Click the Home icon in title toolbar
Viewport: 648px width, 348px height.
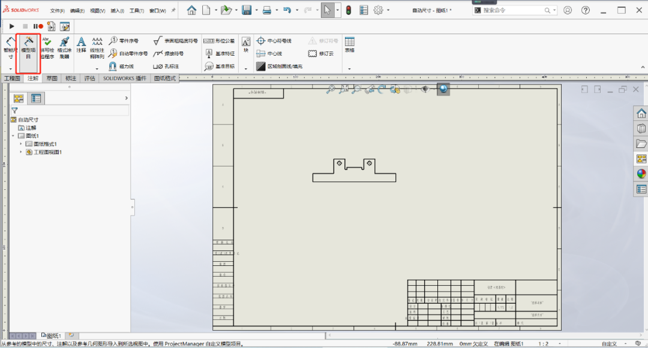pos(191,10)
